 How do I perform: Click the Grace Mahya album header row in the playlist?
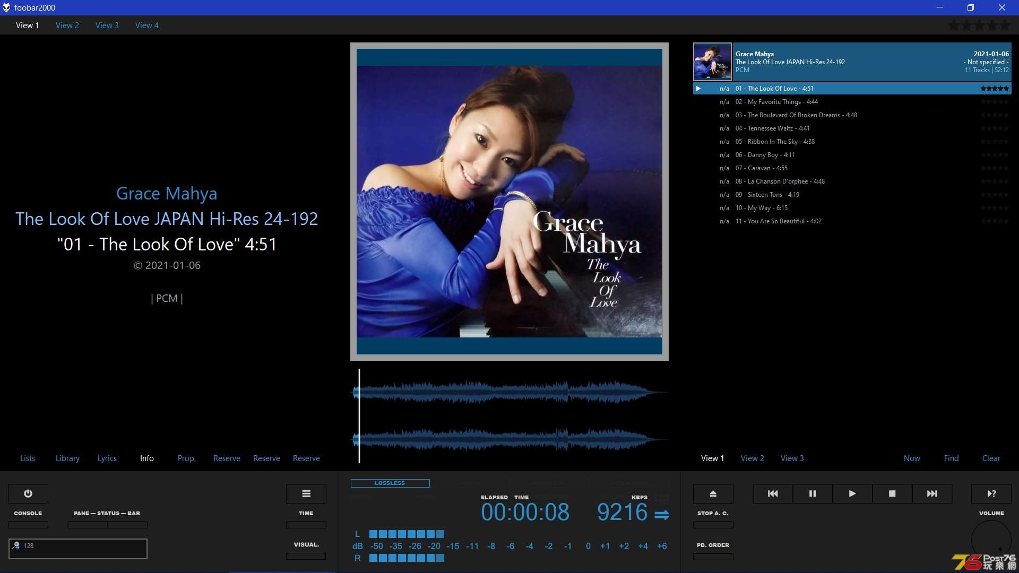coord(852,62)
